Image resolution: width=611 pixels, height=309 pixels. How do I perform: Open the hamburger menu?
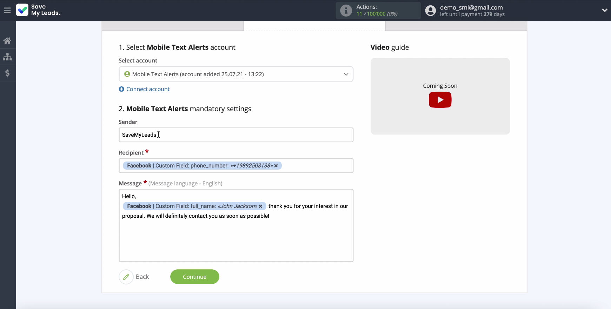click(7, 10)
